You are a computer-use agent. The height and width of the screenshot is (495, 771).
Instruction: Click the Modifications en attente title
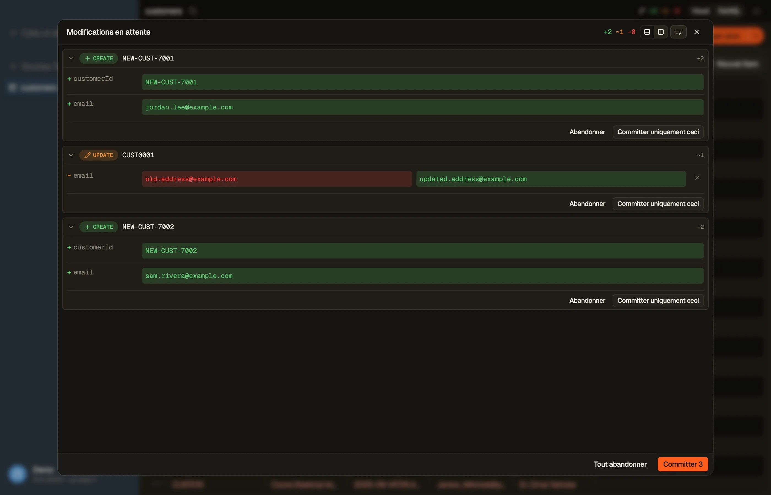pyautogui.click(x=108, y=32)
